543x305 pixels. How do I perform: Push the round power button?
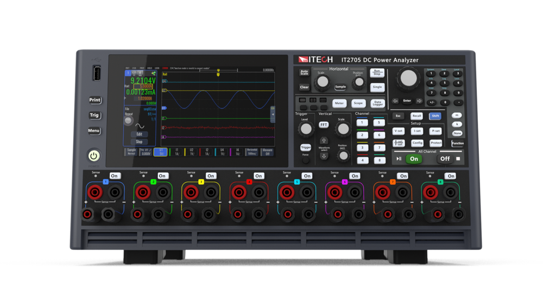click(93, 156)
